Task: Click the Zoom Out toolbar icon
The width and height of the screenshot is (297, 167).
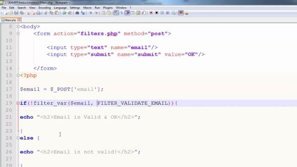Action: pyautogui.click(x=97, y=13)
